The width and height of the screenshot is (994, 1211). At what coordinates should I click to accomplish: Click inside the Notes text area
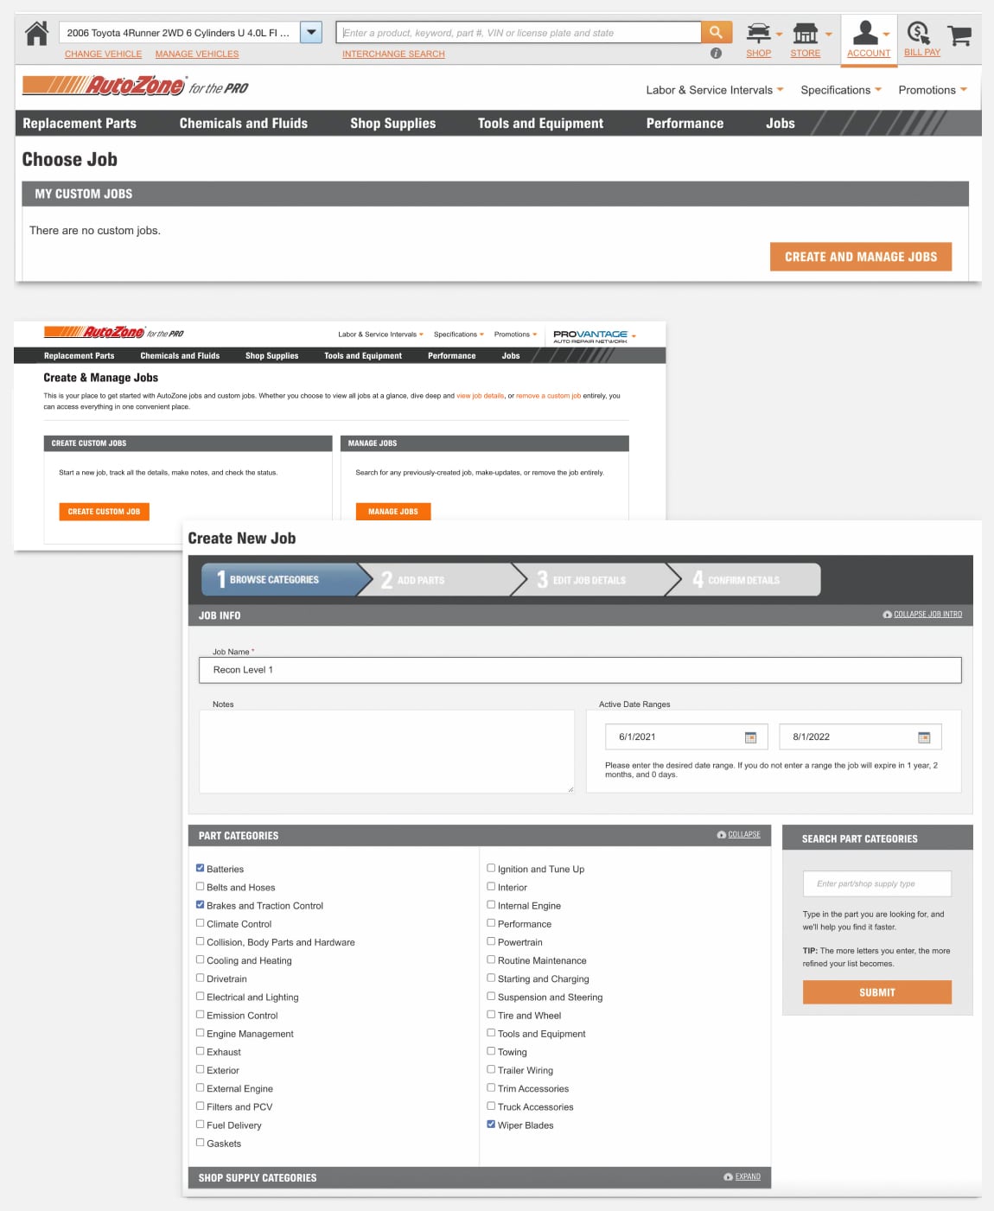tap(386, 751)
